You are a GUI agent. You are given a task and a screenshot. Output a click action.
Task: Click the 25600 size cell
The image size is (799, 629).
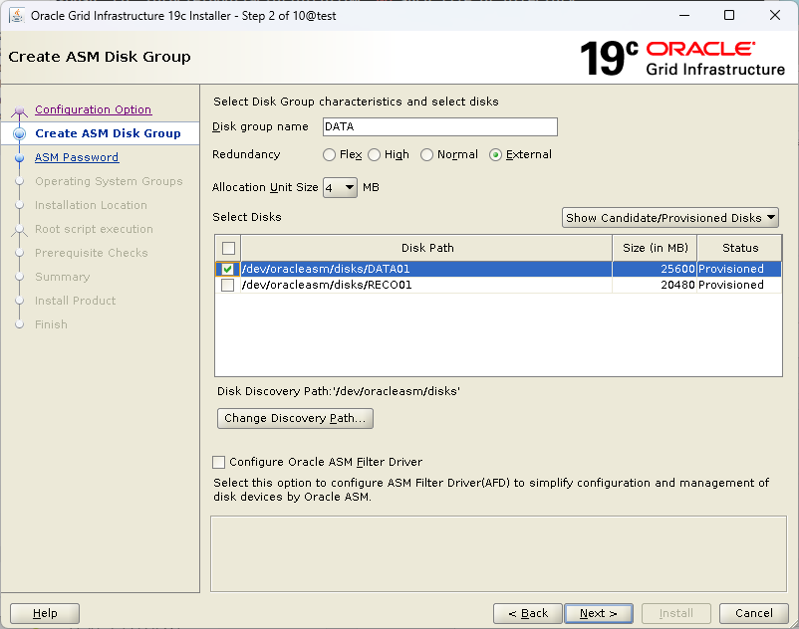click(x=655, y=269)
